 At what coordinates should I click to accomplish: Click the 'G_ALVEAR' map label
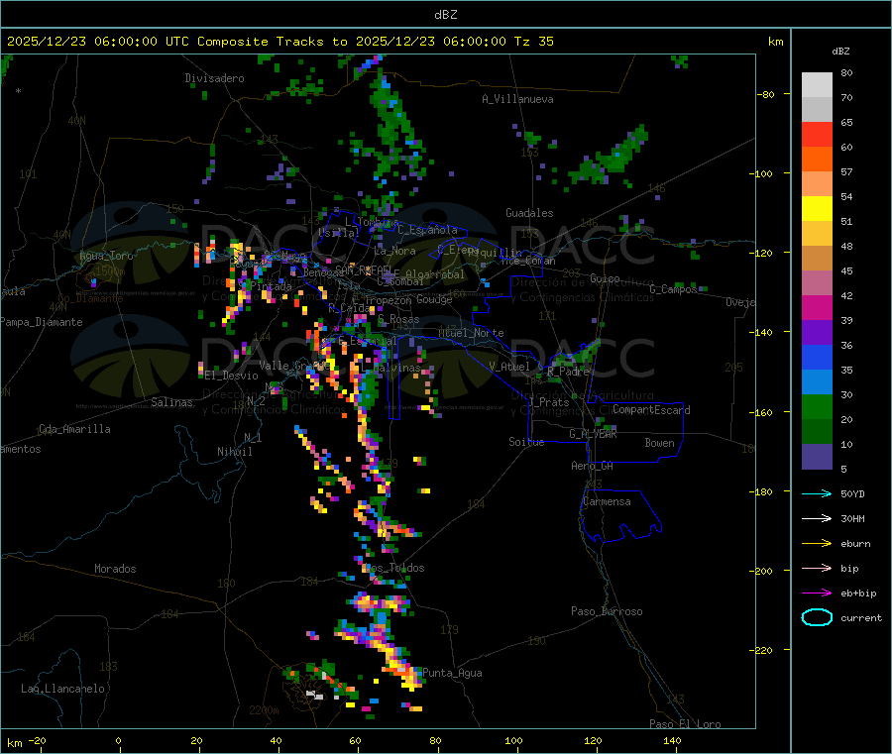pyautogui.click(x=593, y=434)
